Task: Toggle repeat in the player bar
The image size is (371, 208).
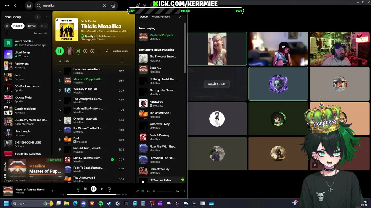Action: point(109,189)
